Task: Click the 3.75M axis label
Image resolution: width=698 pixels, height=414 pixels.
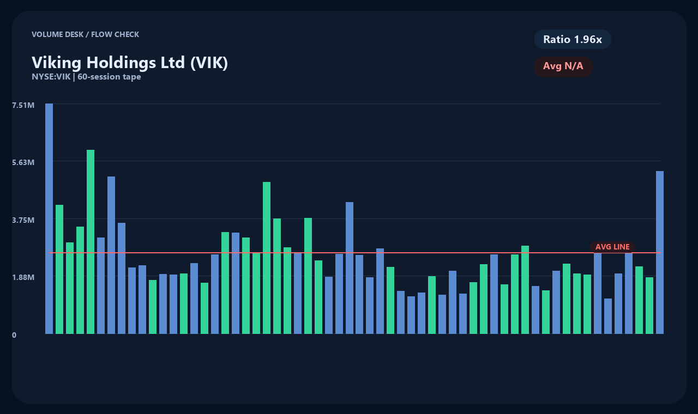Action: pyautogui.click(x=23, y=220)
